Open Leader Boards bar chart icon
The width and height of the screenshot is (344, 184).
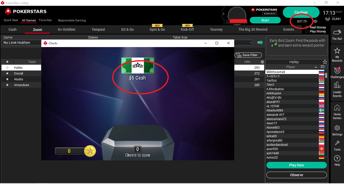tap(337, 85)
